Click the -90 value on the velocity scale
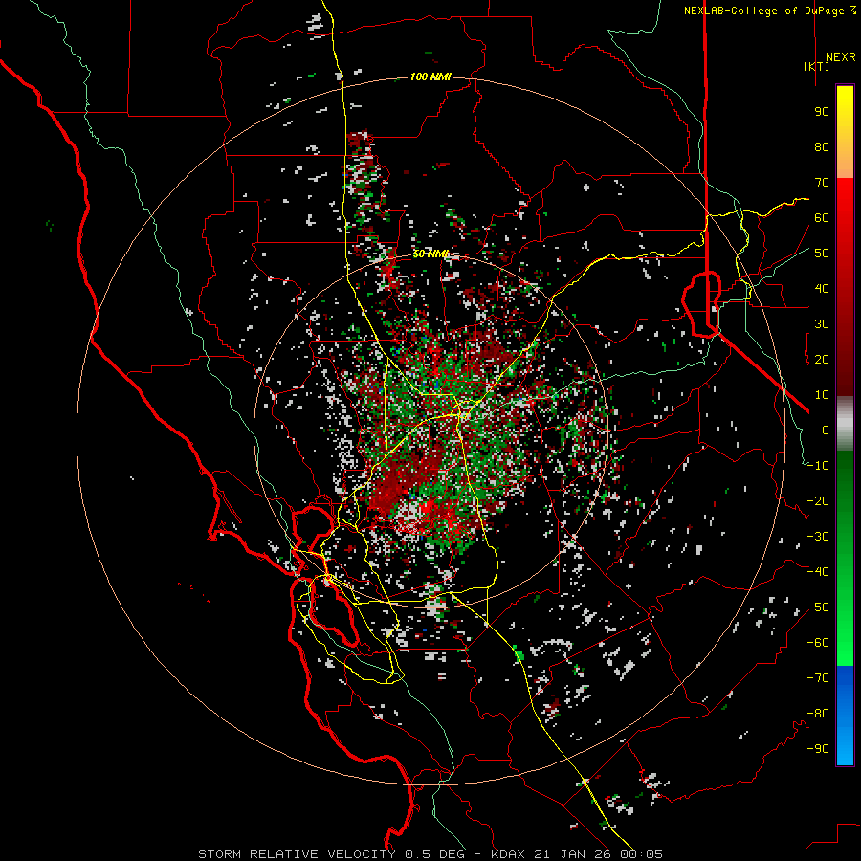Image resolution: width=861 pixels, height=861 pixels. (x=818, y=749)
